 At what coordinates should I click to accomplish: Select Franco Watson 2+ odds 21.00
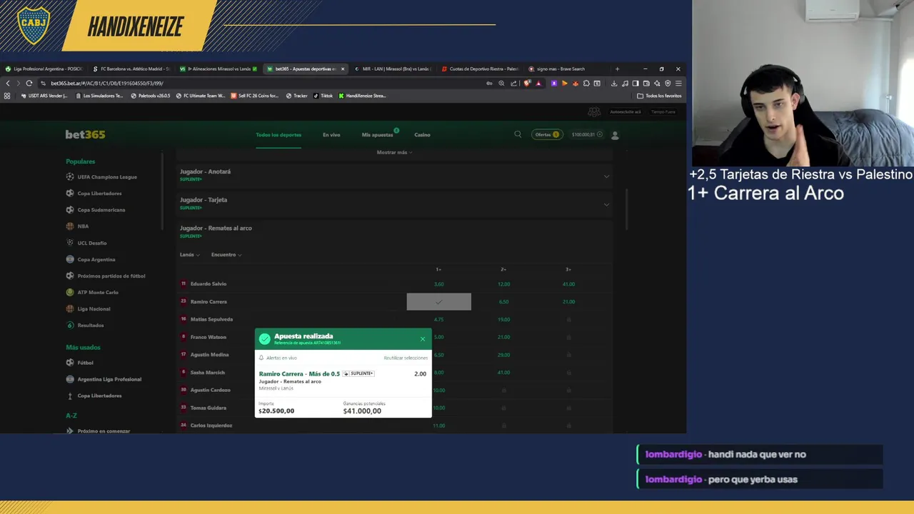point(503,337)
